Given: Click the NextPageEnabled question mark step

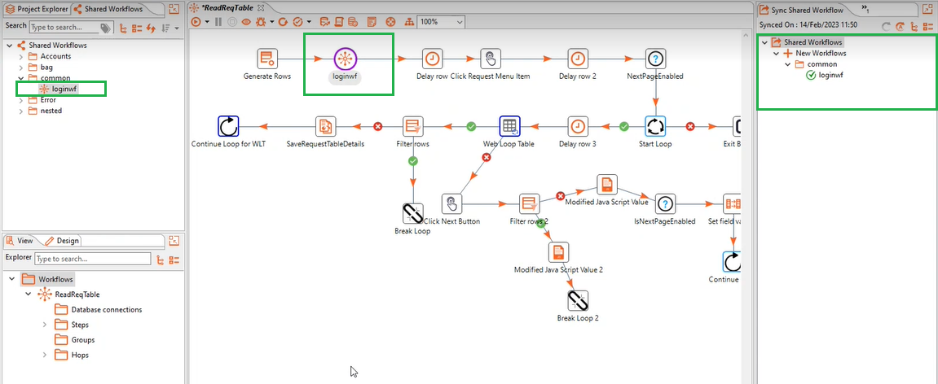Looking at the screenshot, I should tap(655, 59).
